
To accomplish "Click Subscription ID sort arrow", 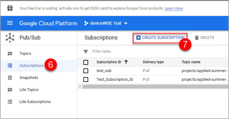I will coord(126,62).
